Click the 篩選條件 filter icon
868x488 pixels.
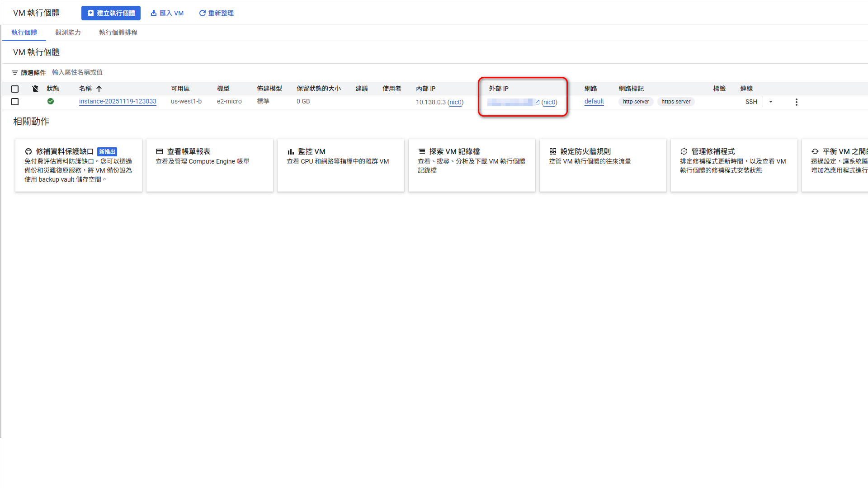pyautogui.click(x=15, y=72)
